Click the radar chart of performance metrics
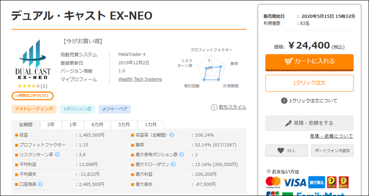Image resolution: width=369 pixels, height=196 pixels. point(212,69)
